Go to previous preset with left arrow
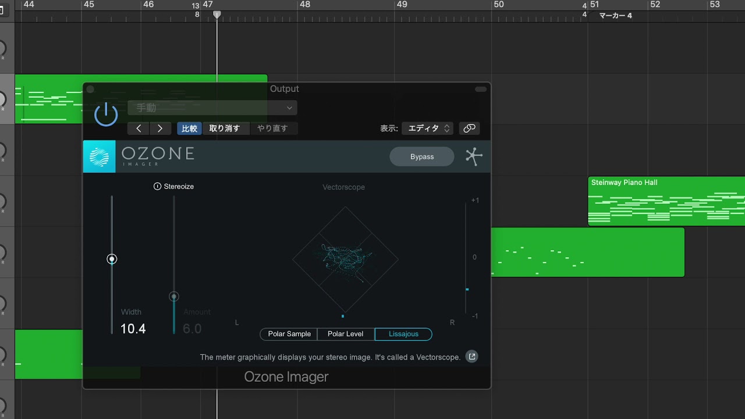745x419 pixels. [139, 129]
